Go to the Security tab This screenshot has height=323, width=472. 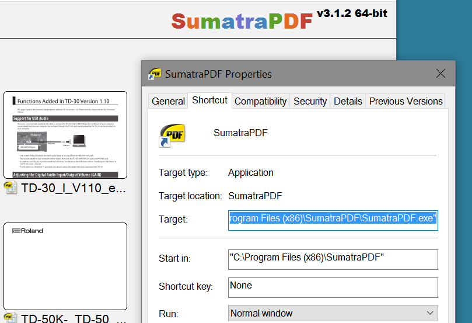[310, 101]
